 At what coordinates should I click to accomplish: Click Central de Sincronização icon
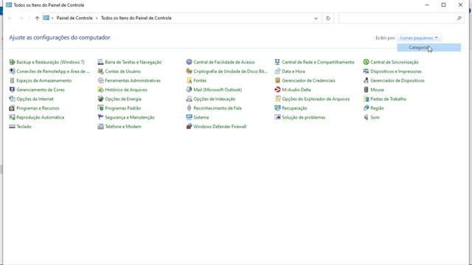(x=366, y=62)
